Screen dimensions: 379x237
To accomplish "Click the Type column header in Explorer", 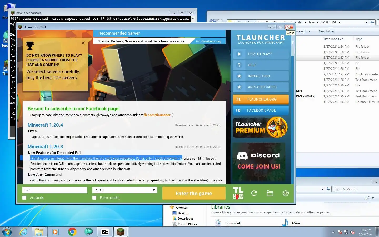I will click(x=359, y=39).
